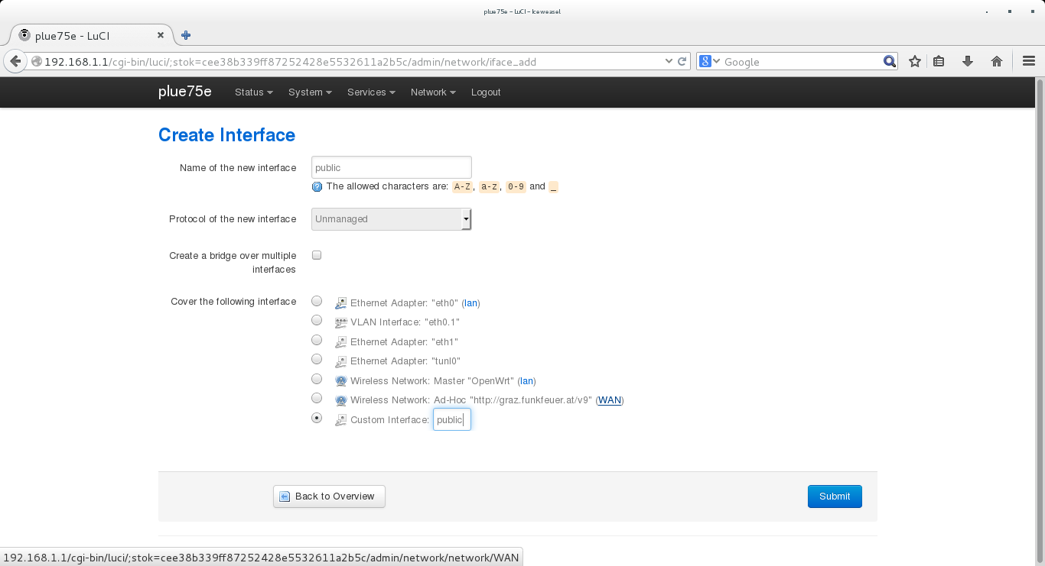The image size is (1045, 566).
Task: Select the Ethernet Adapter "eth0" radio button
Action: [x=317, y=302]
